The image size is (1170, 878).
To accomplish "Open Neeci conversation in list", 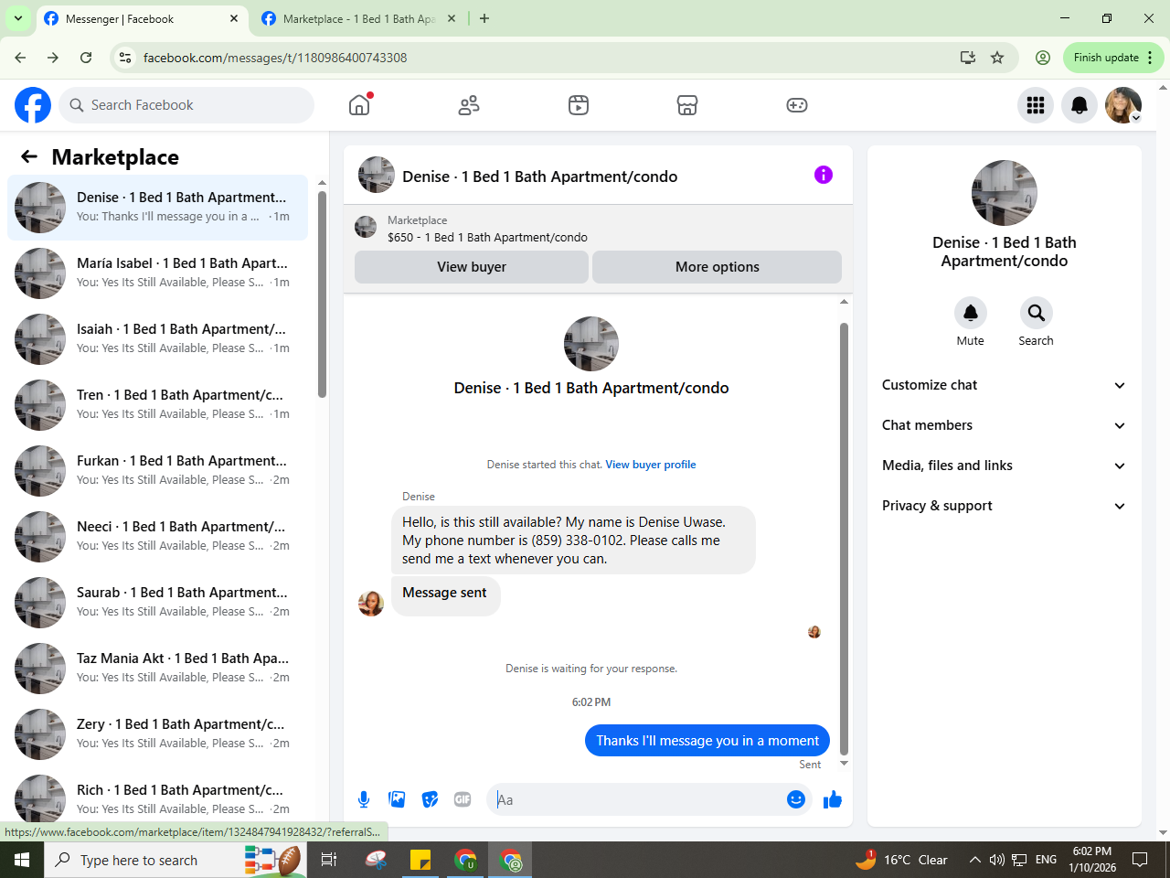I will pyautogui.click(x=157, y=537).
